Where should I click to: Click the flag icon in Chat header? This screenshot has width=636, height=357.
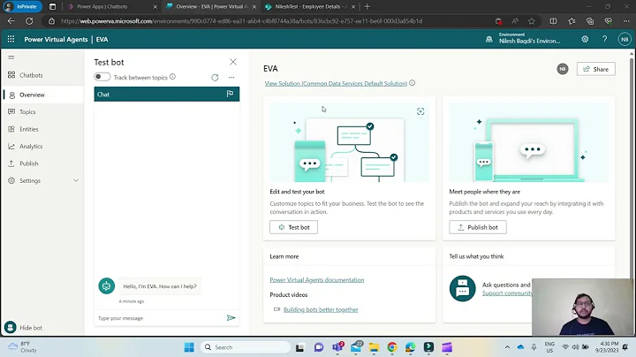click(x=230, y=94)
